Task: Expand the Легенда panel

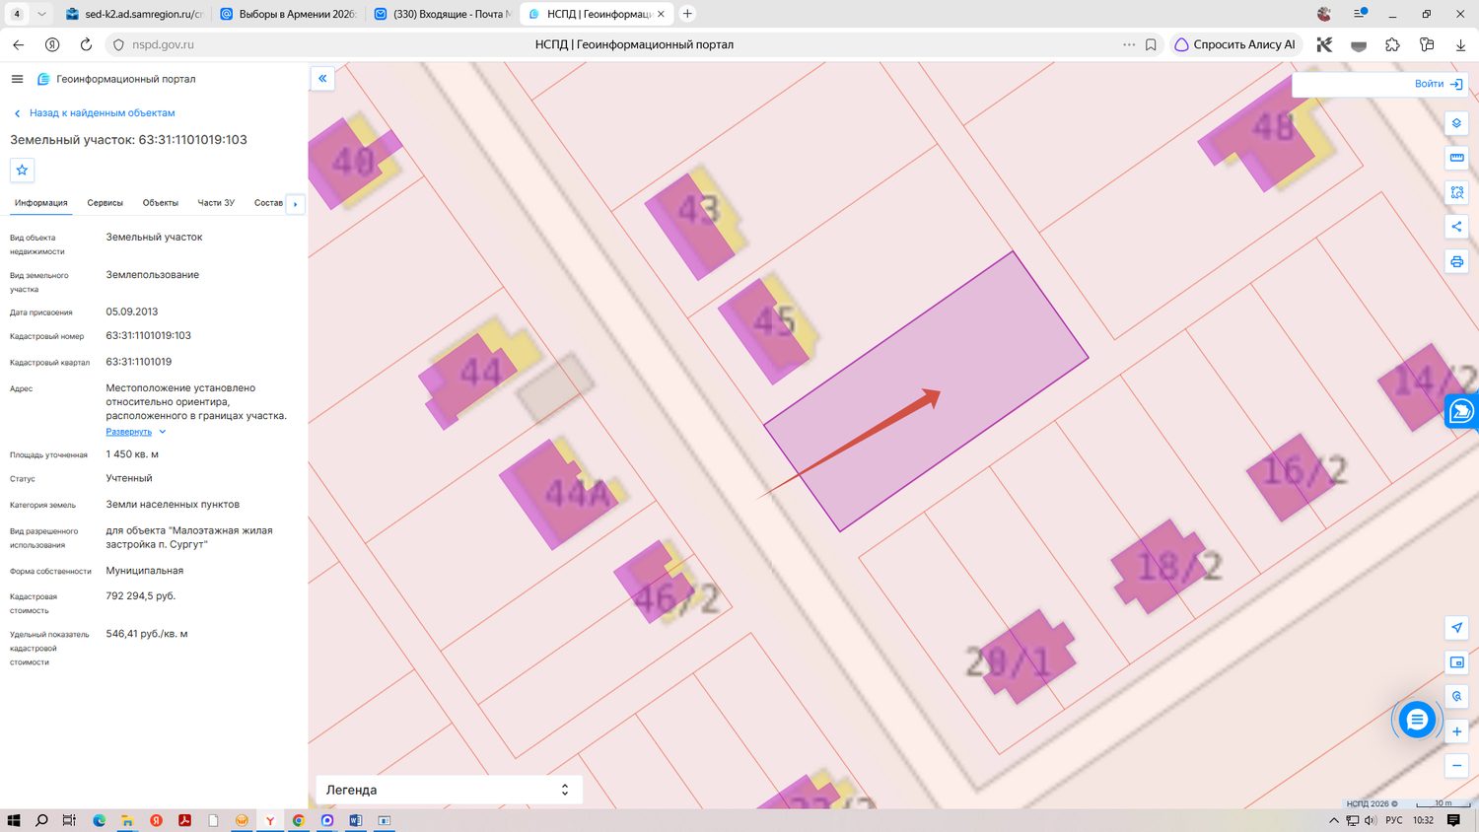Action: click(449, 790)
